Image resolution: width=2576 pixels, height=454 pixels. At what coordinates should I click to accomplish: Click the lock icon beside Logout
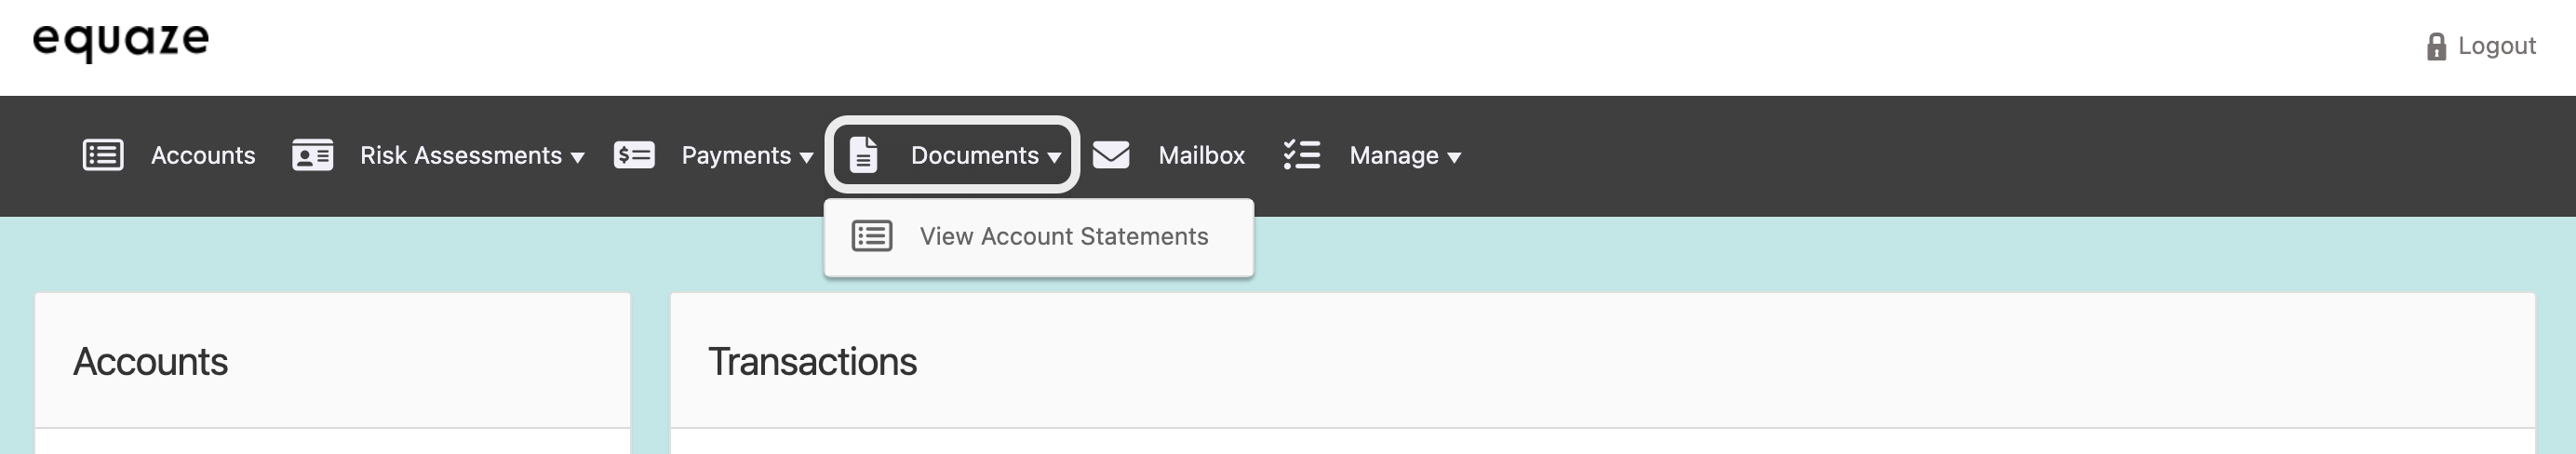(x=2436, y=47)
